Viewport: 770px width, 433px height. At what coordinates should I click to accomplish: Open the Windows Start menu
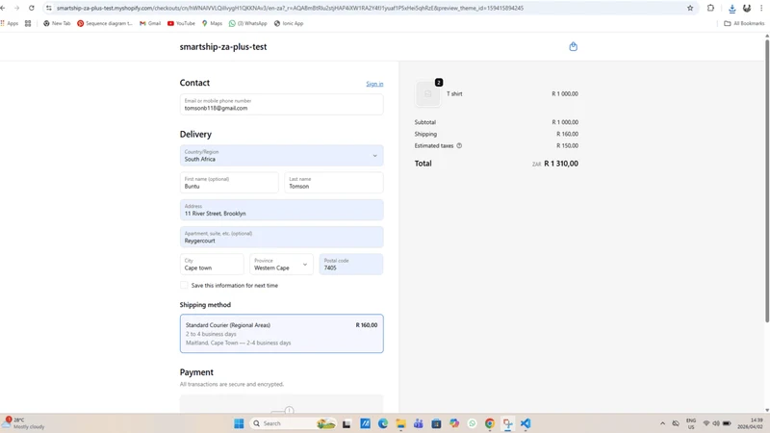[239, 423]
